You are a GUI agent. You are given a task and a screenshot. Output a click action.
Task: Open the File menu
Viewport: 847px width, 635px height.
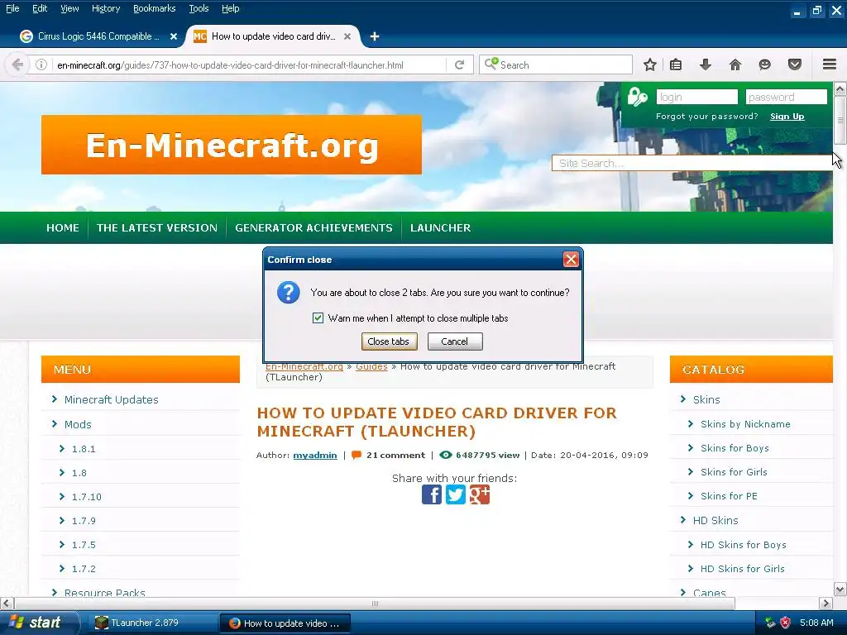click(x=12, y=8)
